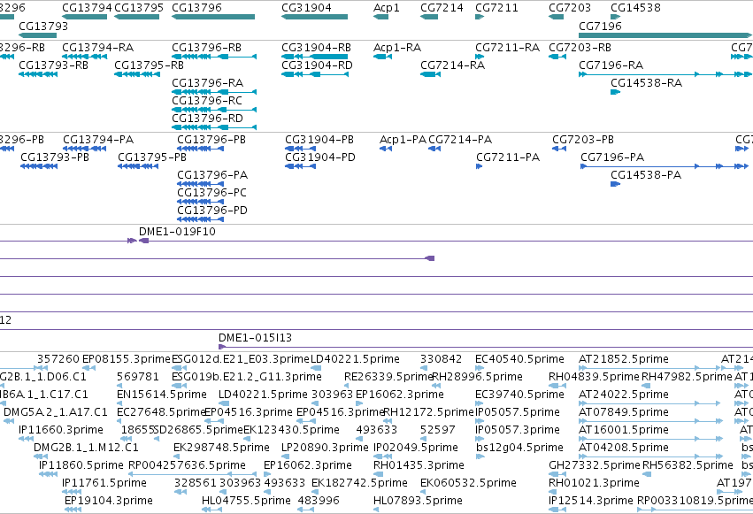Viewport: 753px width, 514px height.
Task: Click EST IP11660.3prime
Action: pos(61,430)
